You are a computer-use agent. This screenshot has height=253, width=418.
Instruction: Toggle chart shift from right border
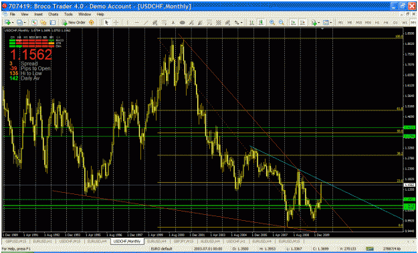click(x=302, y=23)
